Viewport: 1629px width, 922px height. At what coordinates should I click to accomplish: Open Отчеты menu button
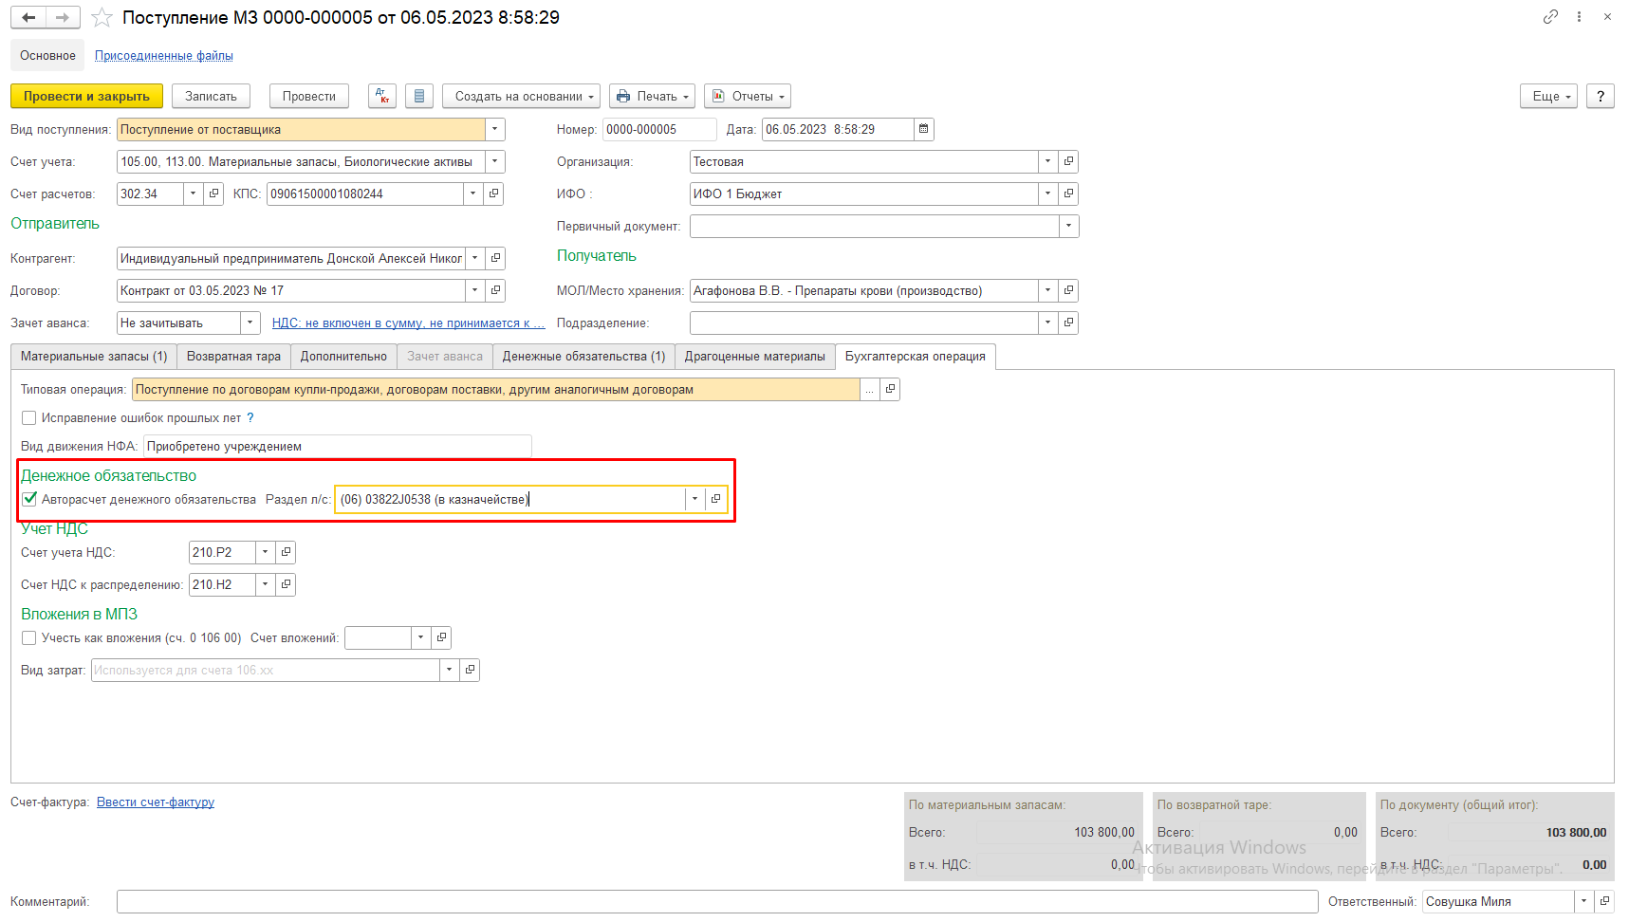coord(748,96)
